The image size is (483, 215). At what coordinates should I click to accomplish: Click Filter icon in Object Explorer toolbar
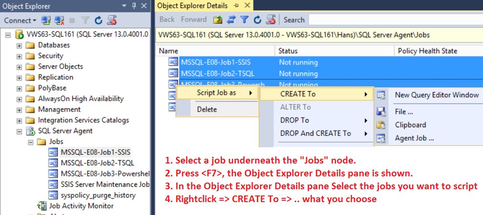(85, 20)
